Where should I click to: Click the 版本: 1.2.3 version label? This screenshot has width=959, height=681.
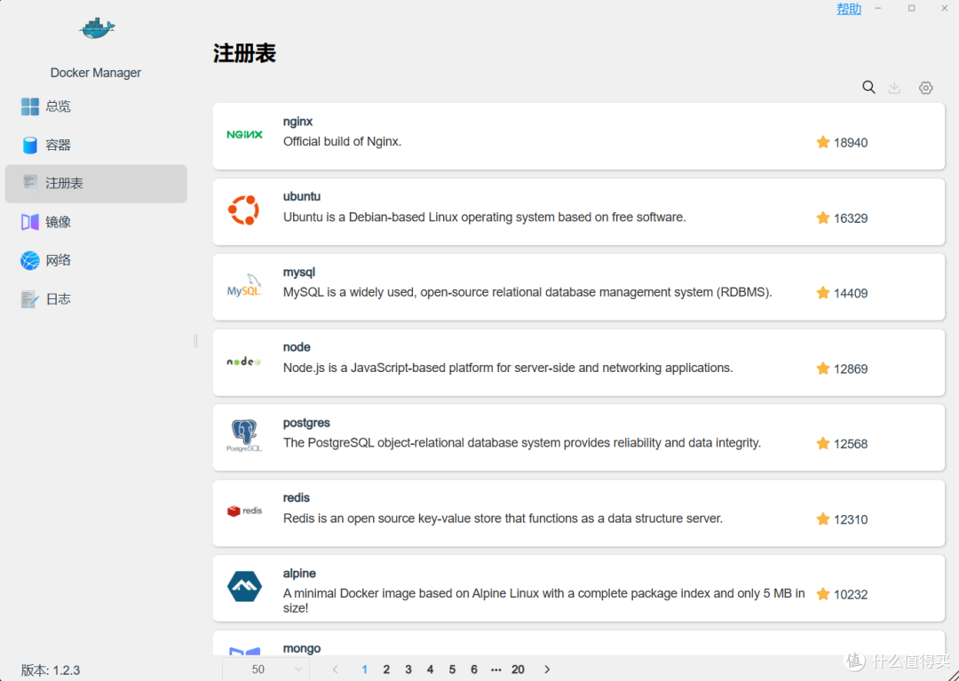(50, 670)
